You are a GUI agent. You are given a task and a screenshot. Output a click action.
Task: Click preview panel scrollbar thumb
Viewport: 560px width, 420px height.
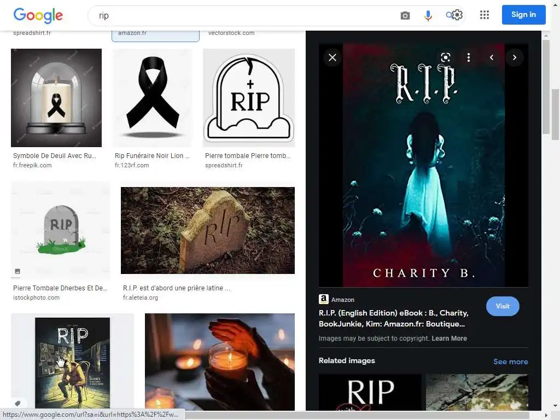pyautogui.click(x=546, y=87)
